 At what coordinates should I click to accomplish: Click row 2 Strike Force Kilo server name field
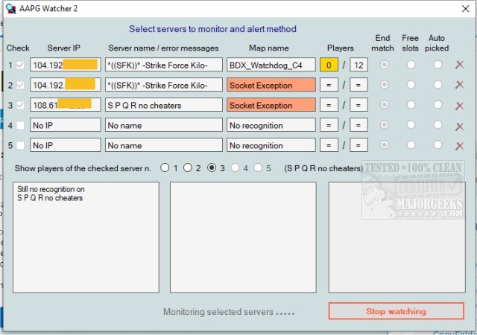164,85
